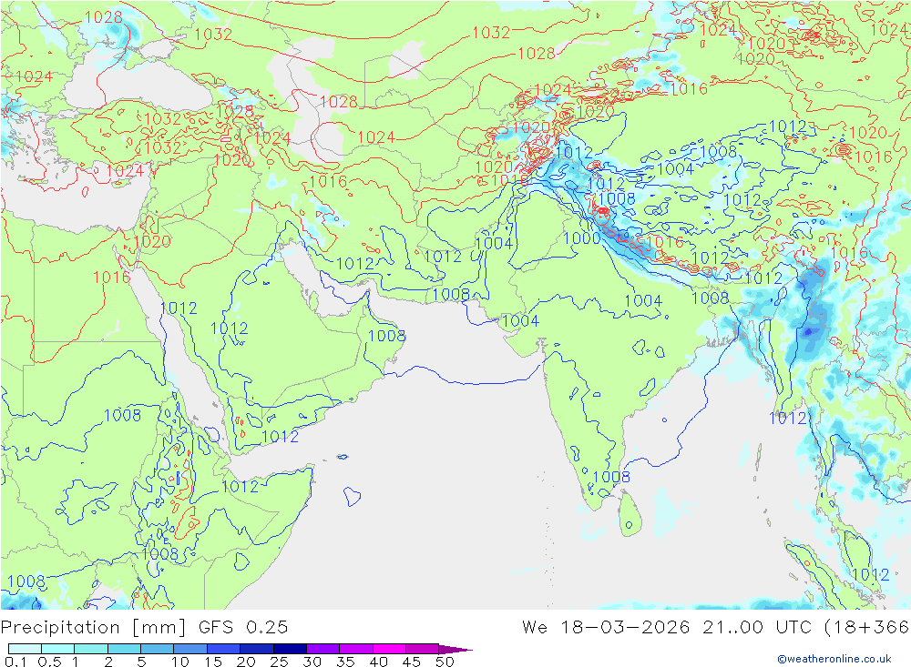
Task: Click the 30–35 mm violet swatch
Action: pos(323,649)
